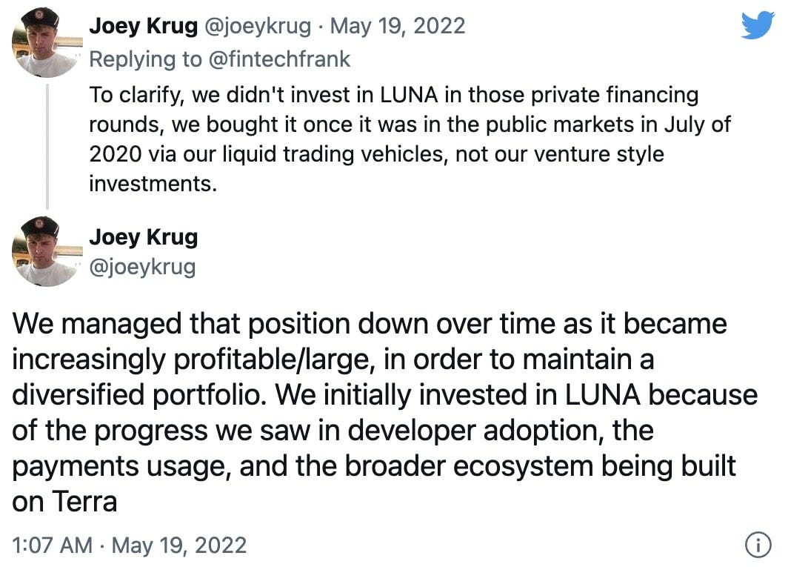Screen dimensions: 788x567
Task: Click "LUNA" in the parent tweet's first line
Action: [409, 95]
